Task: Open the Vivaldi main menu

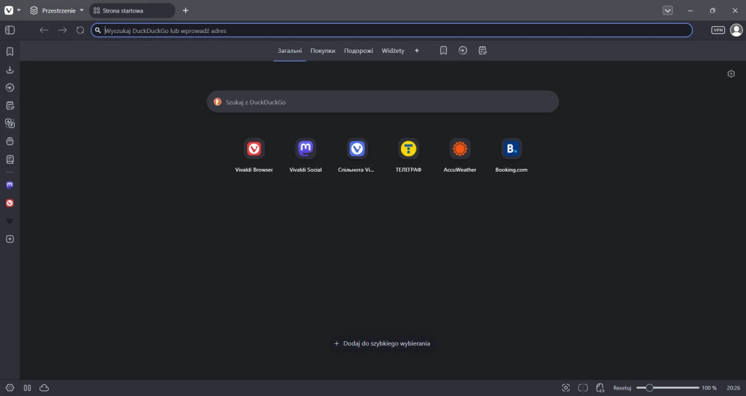Action: point(9,11)
